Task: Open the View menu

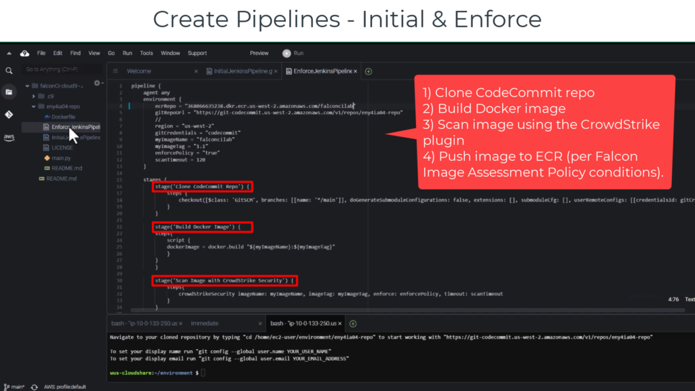Action: tap(94, 53)
